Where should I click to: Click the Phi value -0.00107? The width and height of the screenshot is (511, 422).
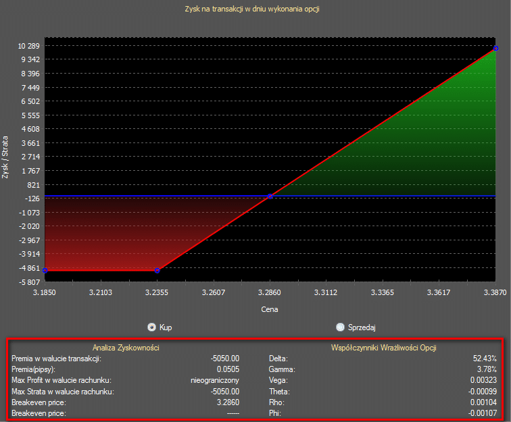tap(481, 413)
